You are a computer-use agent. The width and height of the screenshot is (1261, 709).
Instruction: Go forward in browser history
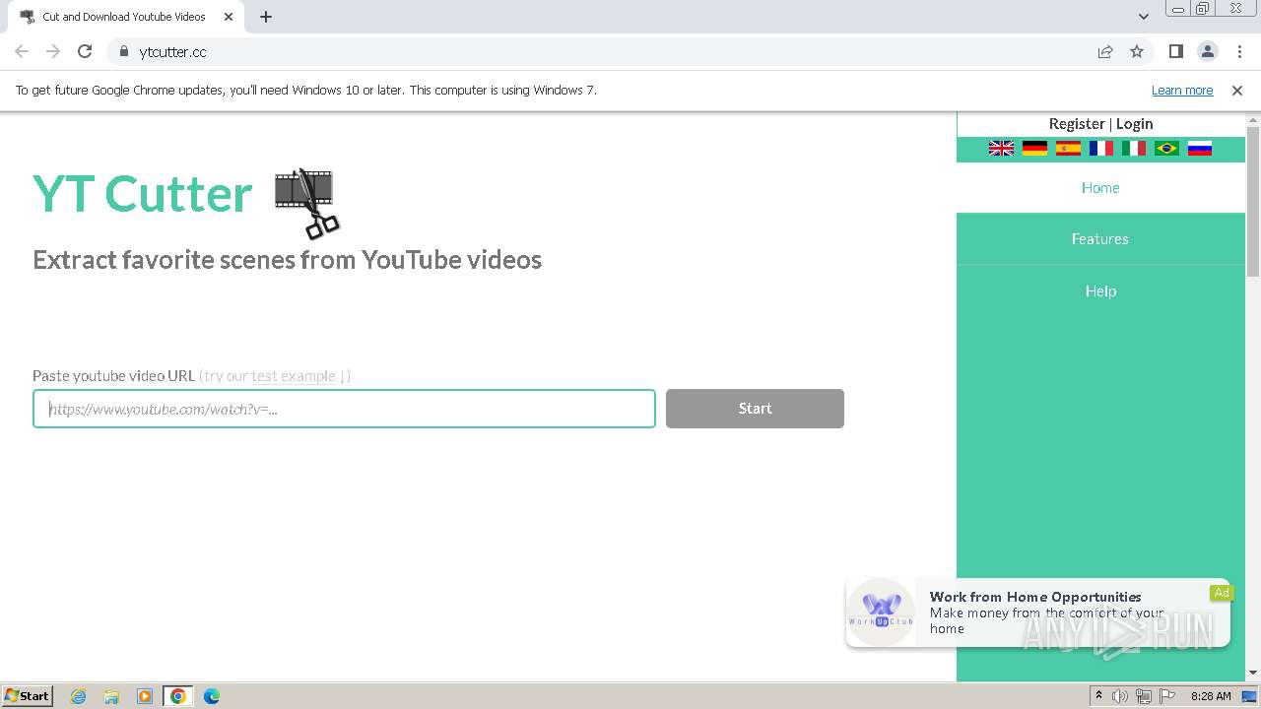(53, 51)
